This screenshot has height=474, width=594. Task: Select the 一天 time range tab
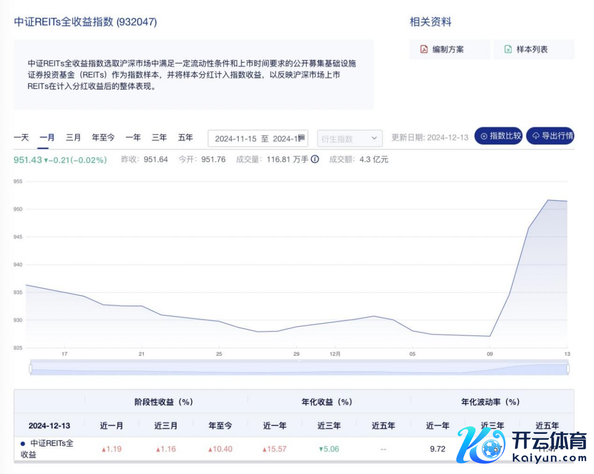pyautogui.click(x=21, y=138)
